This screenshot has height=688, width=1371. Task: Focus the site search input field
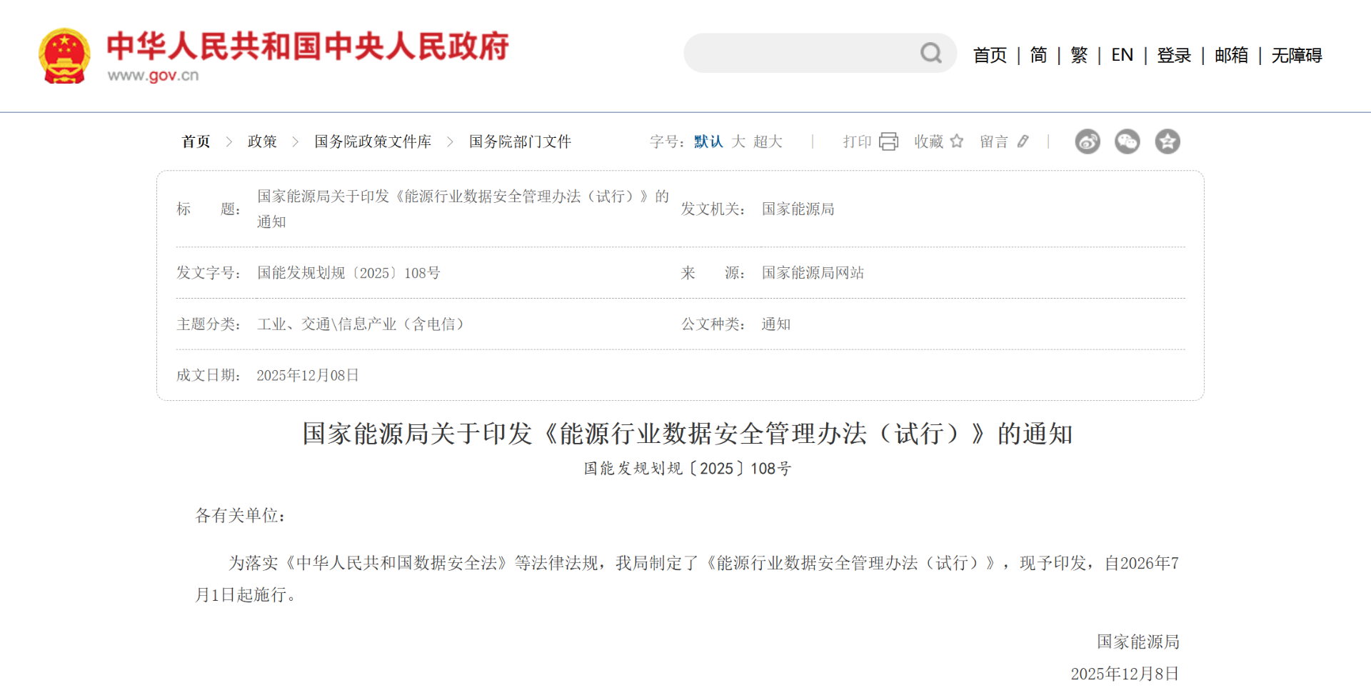[x=800, y=53]
